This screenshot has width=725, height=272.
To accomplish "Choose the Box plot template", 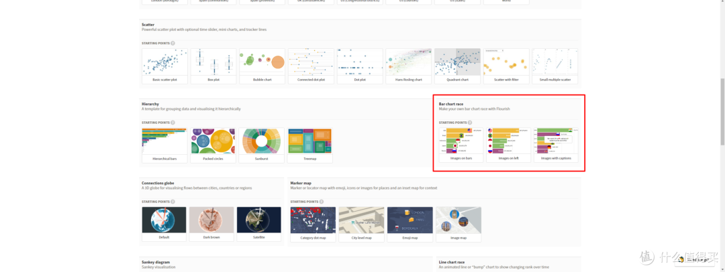I will (213, 66).
